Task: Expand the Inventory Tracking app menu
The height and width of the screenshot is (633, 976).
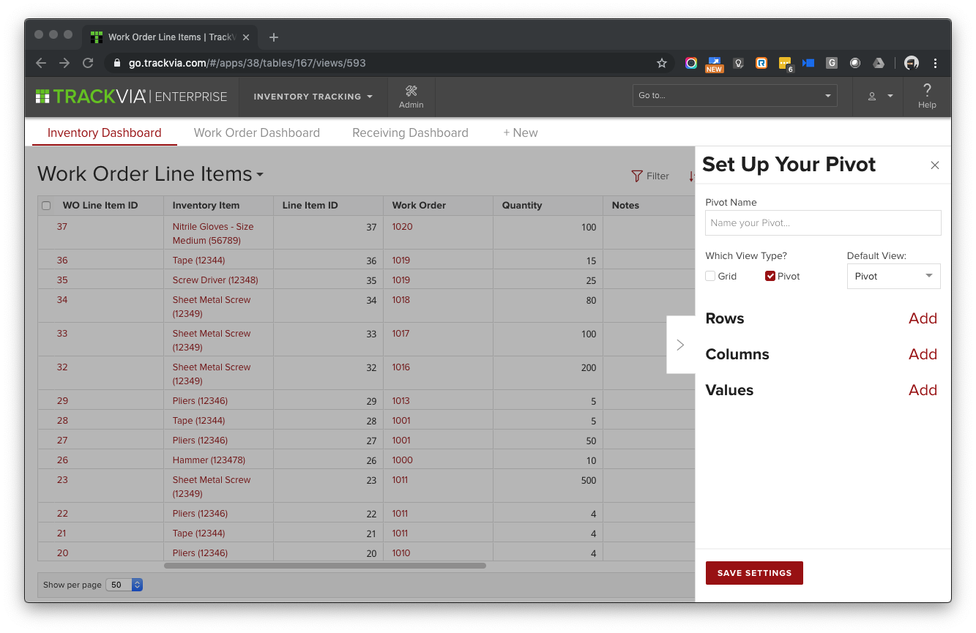Action: tap(313, 97)
